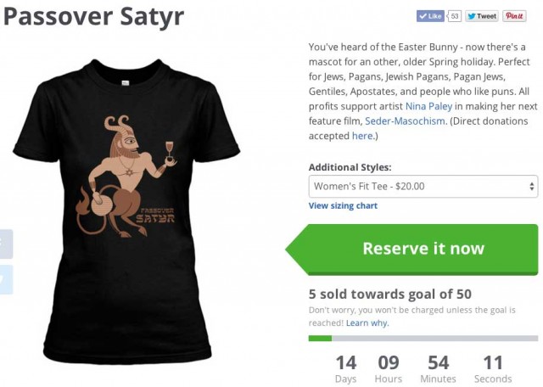Open the Learn why link
Image resolution: width=543 pixels, height=387 pixels.
(367, 322)
